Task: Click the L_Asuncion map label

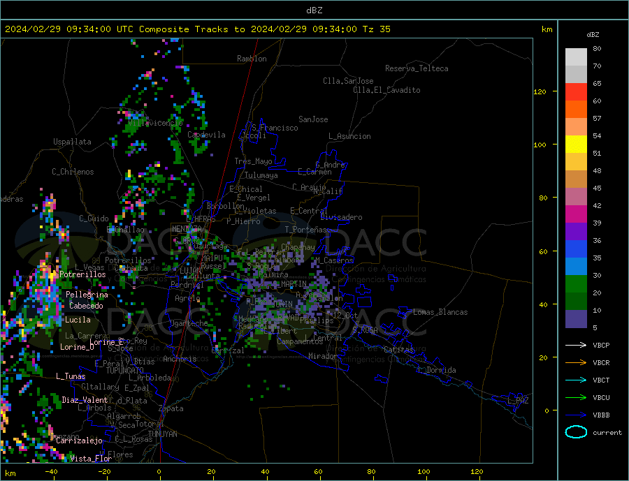Action: click(x=349, y=136)
